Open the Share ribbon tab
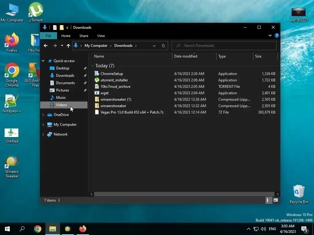Screen dimensions: 314x235 click(84, 36)
